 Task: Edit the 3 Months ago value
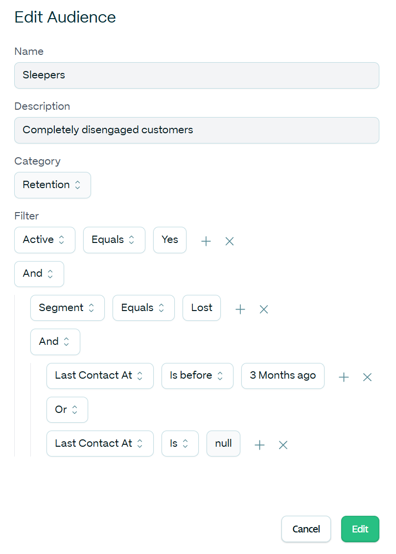tap(282, 376)
